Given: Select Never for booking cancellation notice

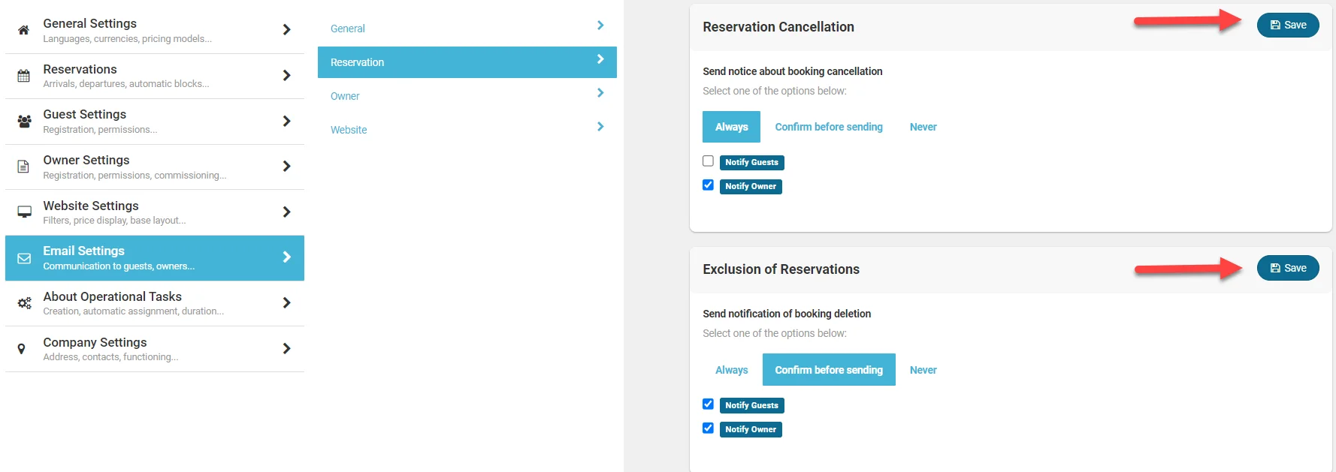Looking at the screenshot, I should click(923, 127).
